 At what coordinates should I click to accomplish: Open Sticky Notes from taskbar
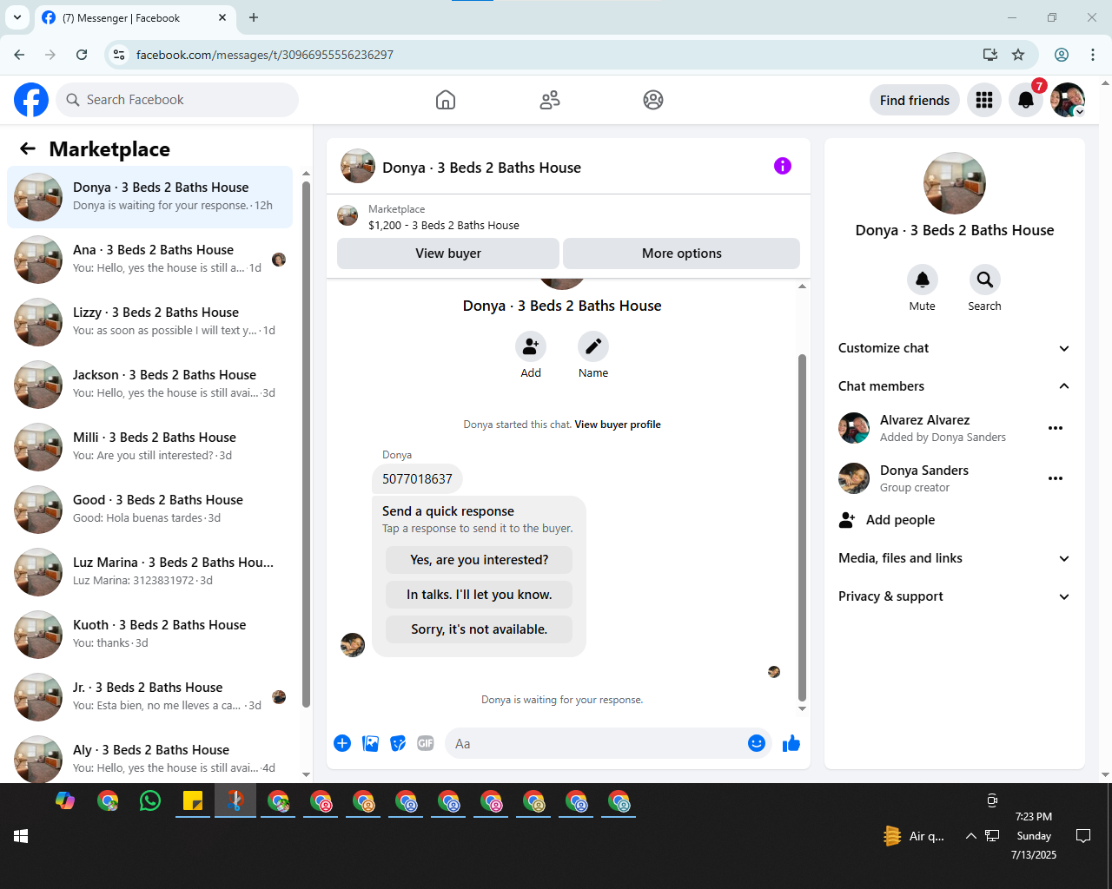point(193,800)
